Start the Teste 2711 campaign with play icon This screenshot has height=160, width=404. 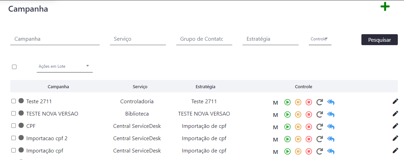287,102
